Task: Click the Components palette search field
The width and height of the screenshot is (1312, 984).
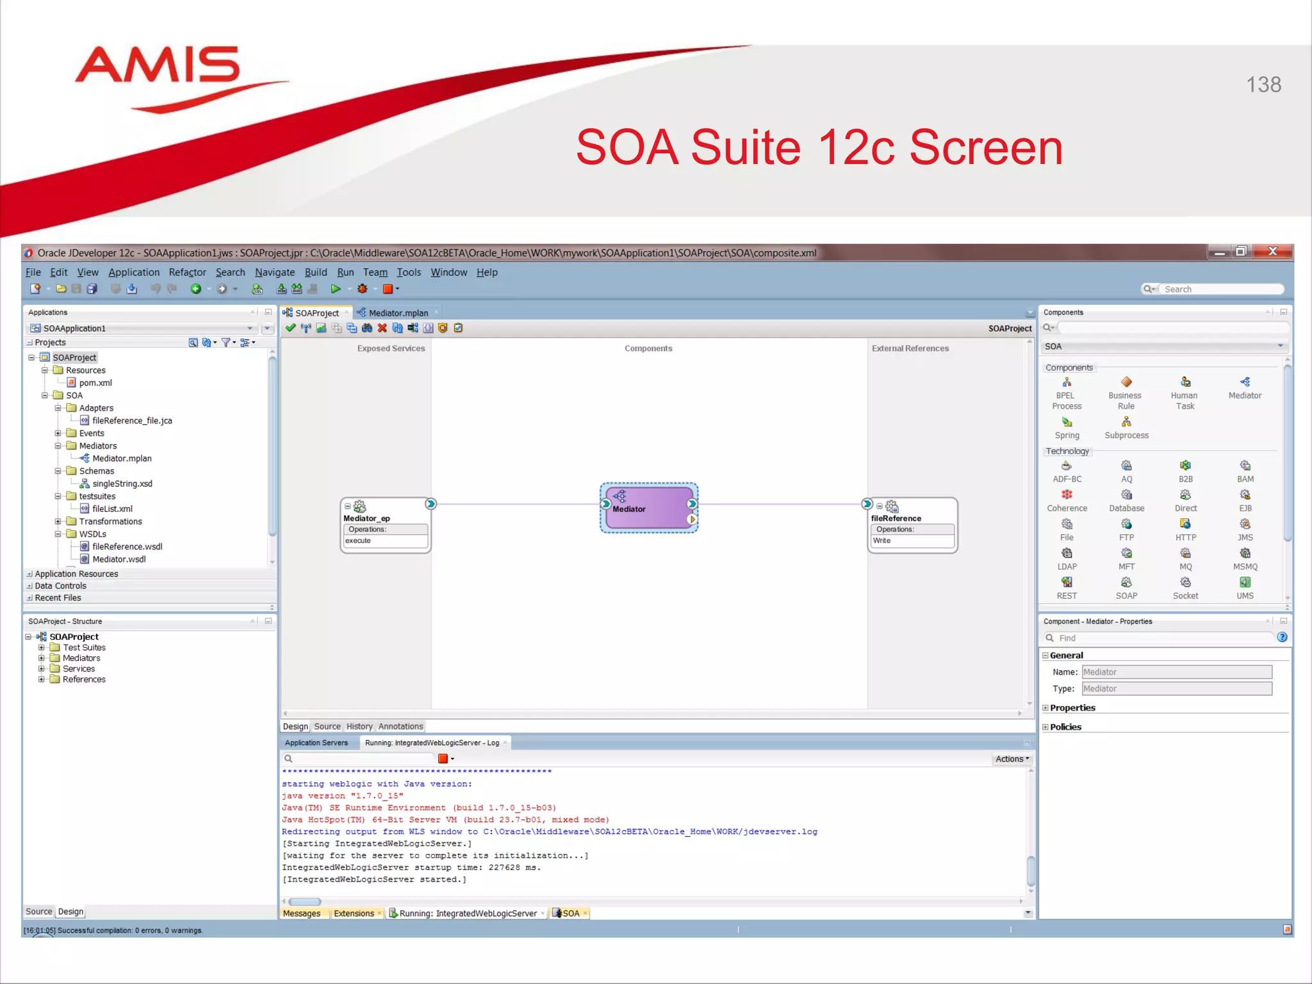Action: click(x=1172, y=327)
